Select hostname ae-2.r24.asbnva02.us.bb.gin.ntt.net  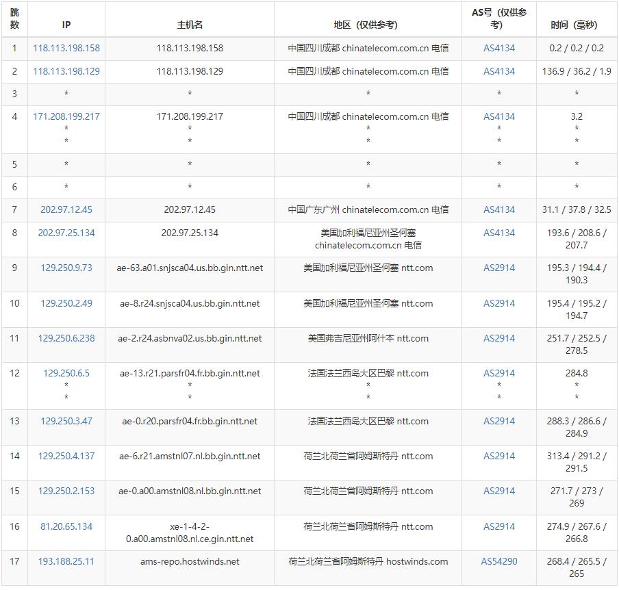coord(190,338)
